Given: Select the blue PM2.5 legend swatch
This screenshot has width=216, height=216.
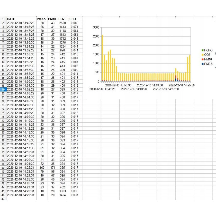Looking at the screenshot, I should coord(202,64).
